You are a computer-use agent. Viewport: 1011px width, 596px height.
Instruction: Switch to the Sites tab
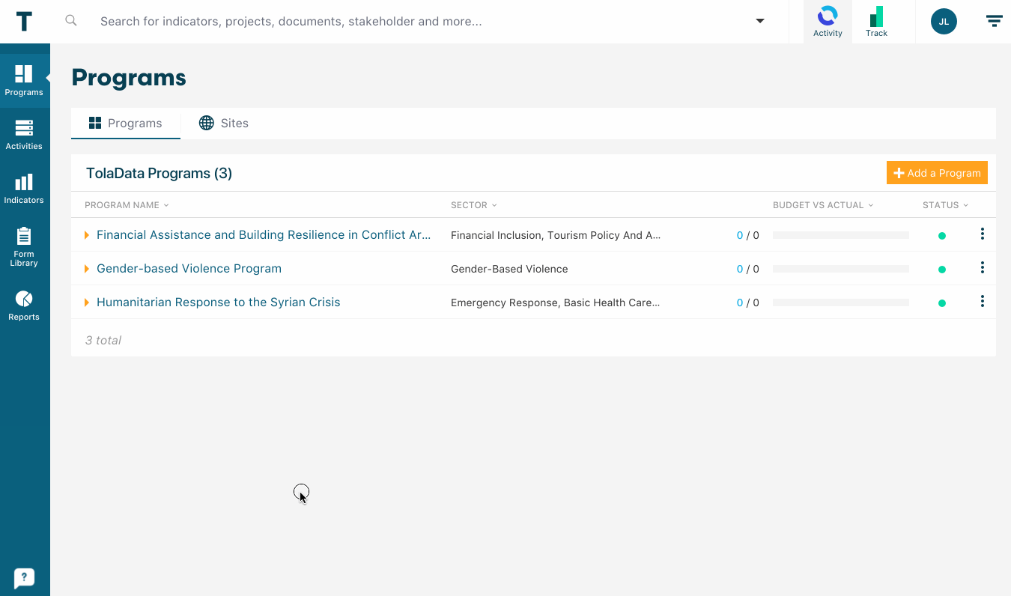point(224,124)
